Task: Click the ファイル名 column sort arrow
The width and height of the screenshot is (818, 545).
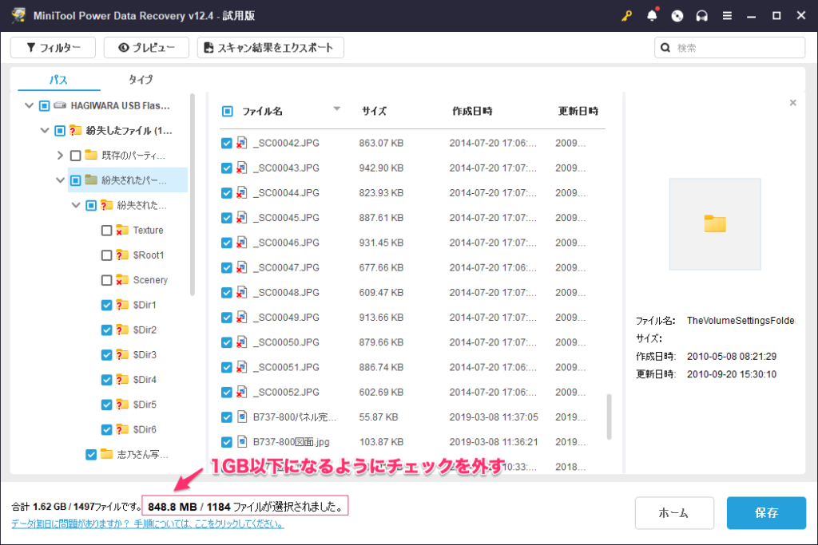Action: coord(336,109)
